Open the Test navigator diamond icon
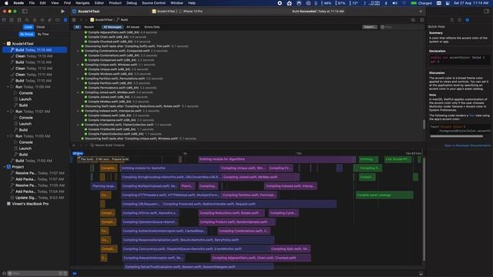This screenshot has width=493, height=277. (42, 20)
